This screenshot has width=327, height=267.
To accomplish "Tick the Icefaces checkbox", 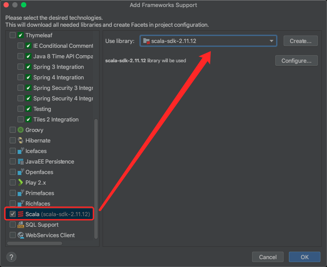I will click(x=13, y=151).
